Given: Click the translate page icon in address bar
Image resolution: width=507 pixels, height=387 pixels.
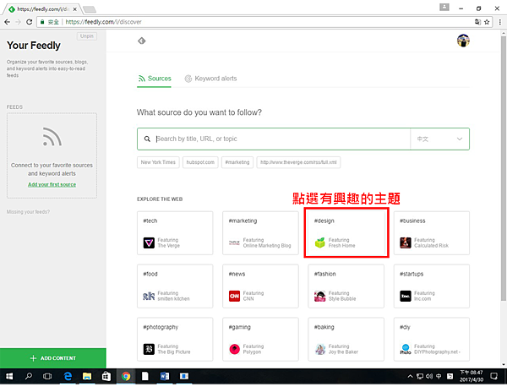Looking at the screenshot, I should pos(477,22).
